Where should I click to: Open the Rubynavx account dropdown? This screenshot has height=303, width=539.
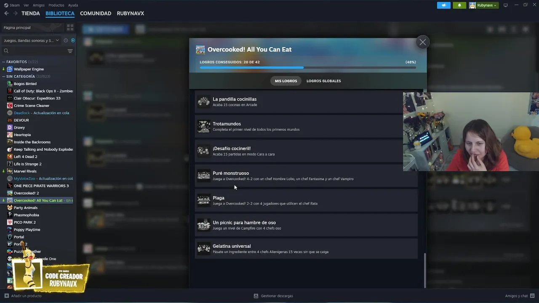click(483, 5)
